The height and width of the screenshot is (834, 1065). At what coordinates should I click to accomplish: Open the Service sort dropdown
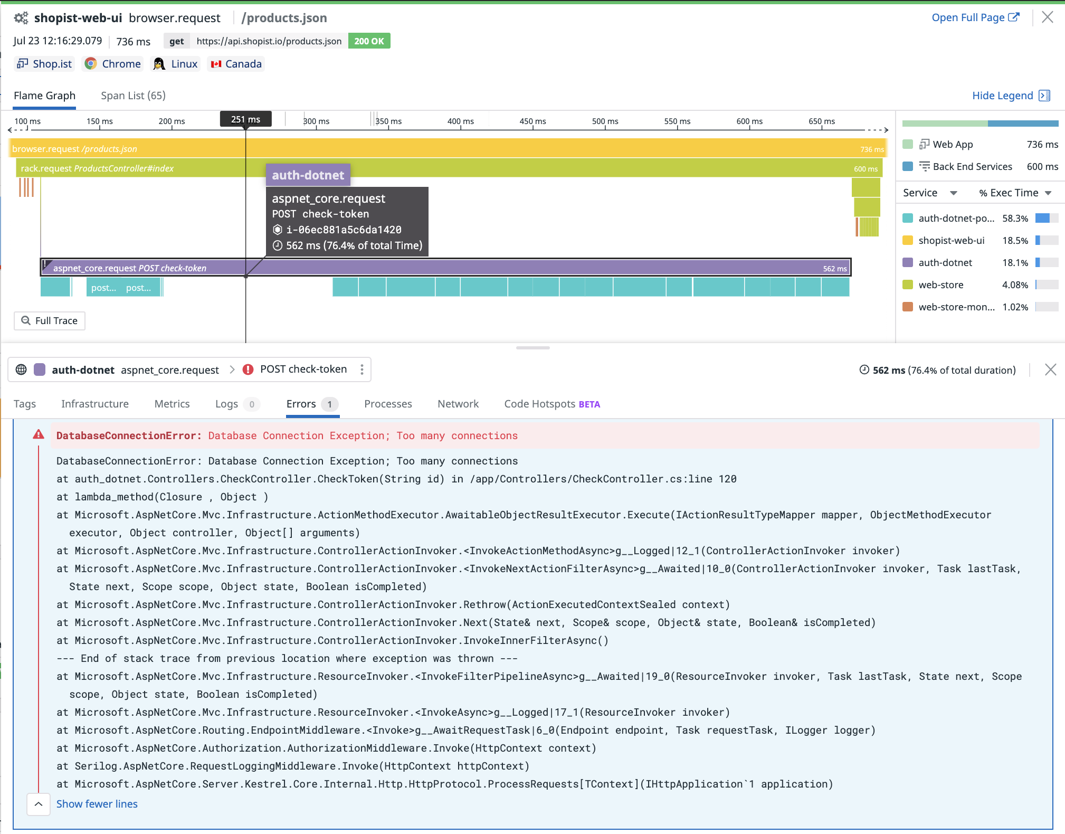(x=930, y=192)
